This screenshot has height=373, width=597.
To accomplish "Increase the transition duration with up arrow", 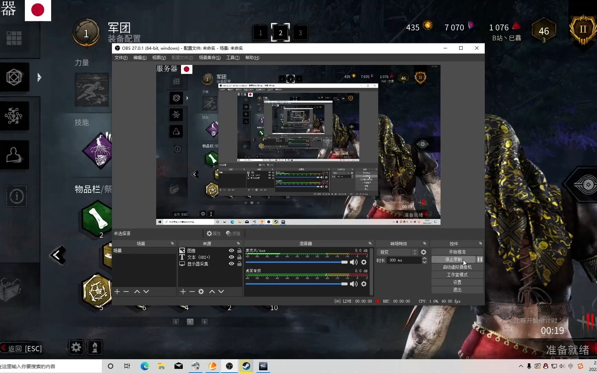I will (x=425, y=258).
